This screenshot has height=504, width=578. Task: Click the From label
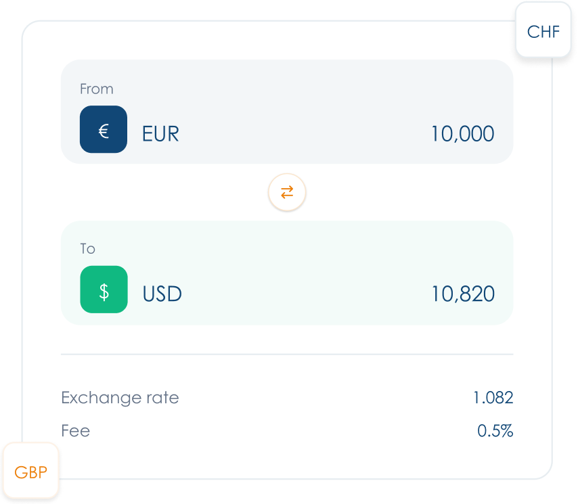pos(97,89)
